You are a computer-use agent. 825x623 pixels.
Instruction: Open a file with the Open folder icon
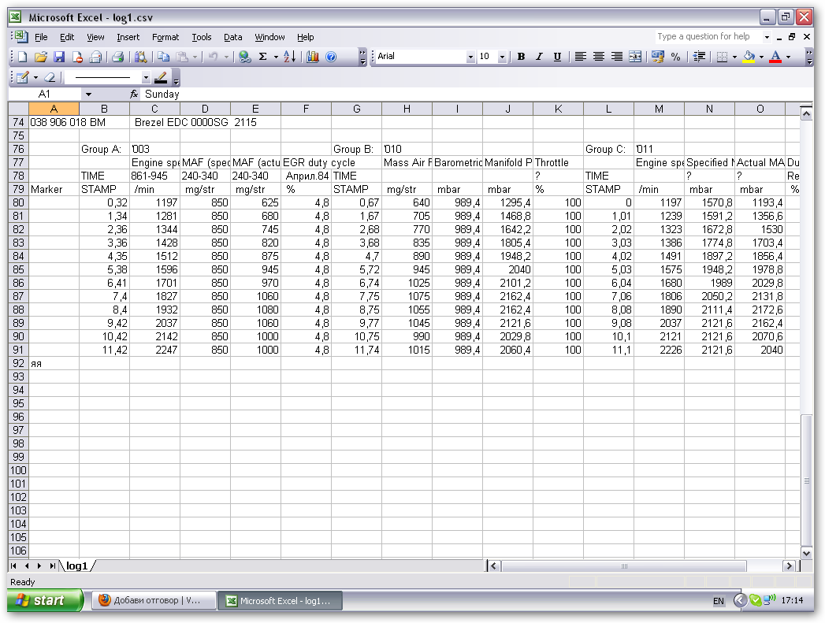pyautogui.click(x=41, y=57)
